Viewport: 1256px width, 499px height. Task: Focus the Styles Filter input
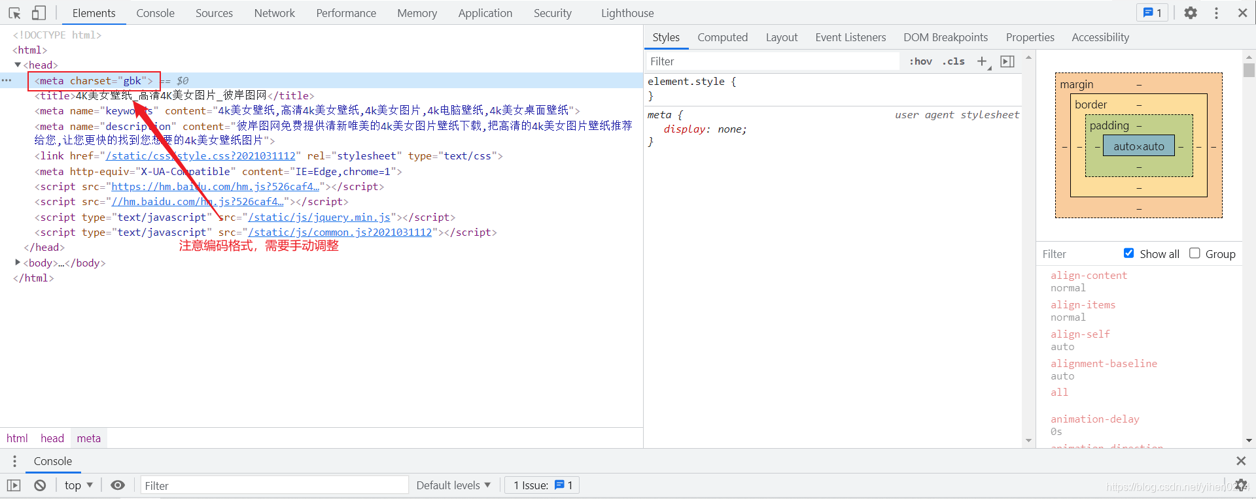[772, 61]
